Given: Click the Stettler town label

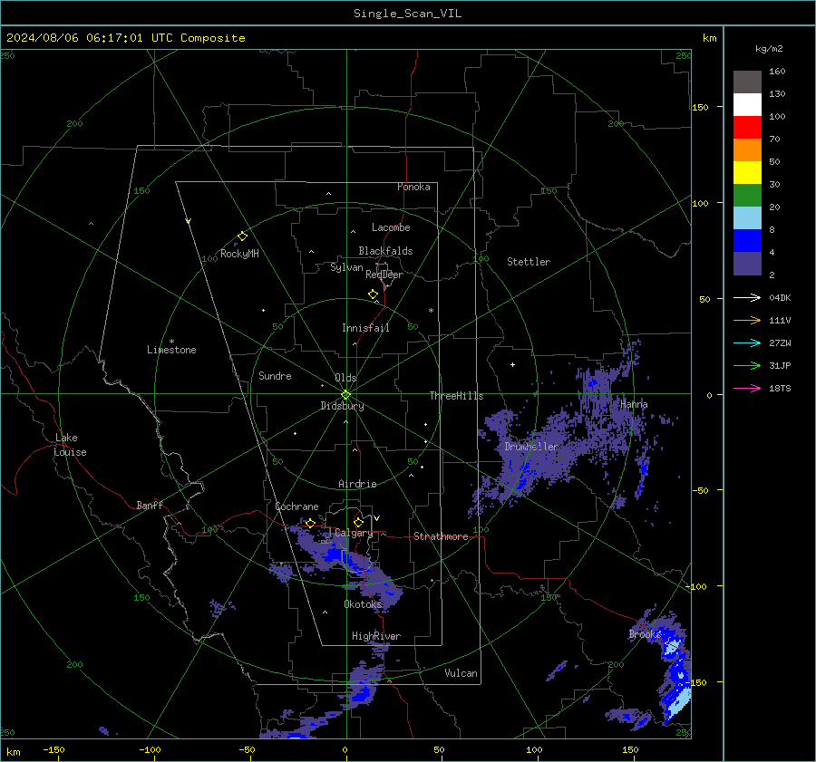Looking at the screenshot, I should (x=529, y=262).
